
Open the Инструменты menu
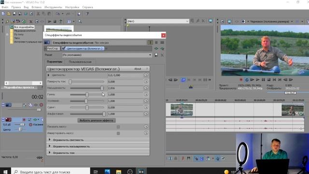click(53, 7)
